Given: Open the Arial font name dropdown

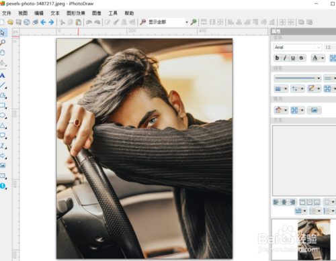Looking at the screenshot, I should point(319,47).
